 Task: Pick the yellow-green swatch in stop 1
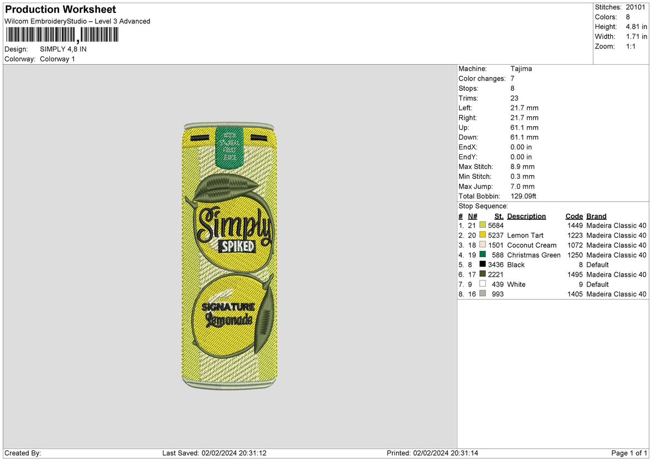[482, 225]
